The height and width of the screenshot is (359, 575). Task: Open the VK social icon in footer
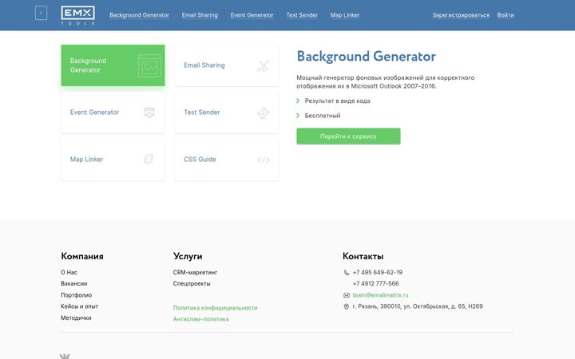[x=65, y=356]
